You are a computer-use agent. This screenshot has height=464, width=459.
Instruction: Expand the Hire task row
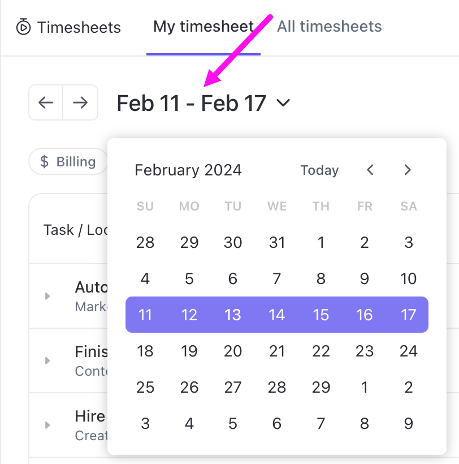(47, 425)
